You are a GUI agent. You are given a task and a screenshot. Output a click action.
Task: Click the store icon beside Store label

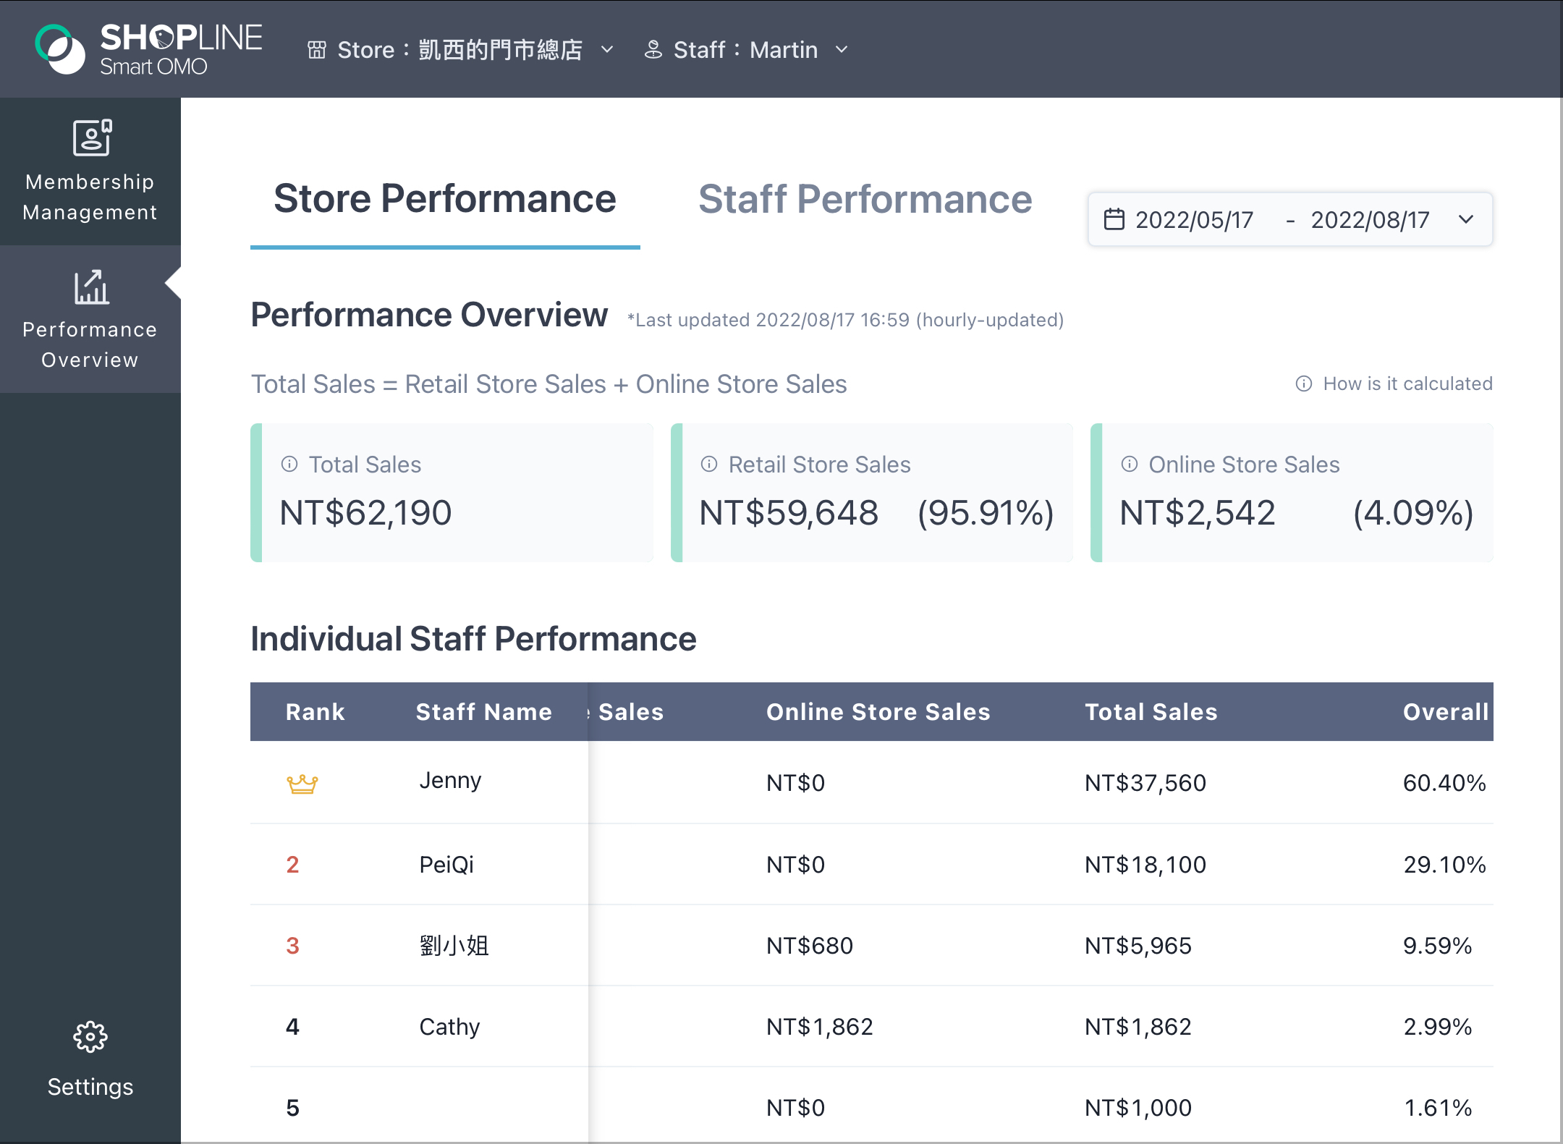click(317, 50)
